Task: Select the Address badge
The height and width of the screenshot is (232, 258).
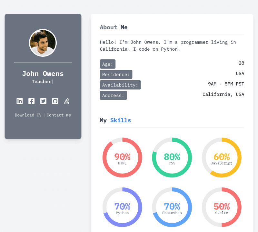Action: coord(113,95)
